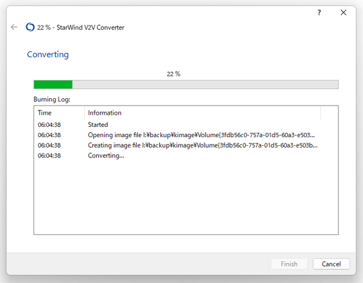
Task: Open help via the question mark icon
Action: (319, 12)
